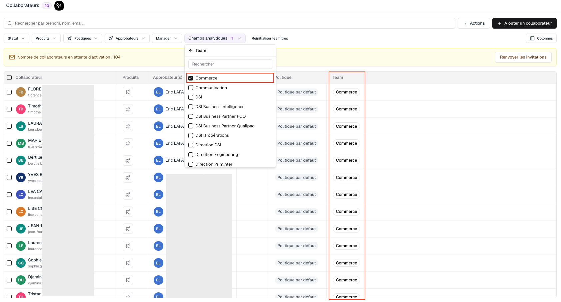The width and height of the screenshot is (561, 302).
Task: Click the JF avatar of Jean-F
Action: [21, 229]
